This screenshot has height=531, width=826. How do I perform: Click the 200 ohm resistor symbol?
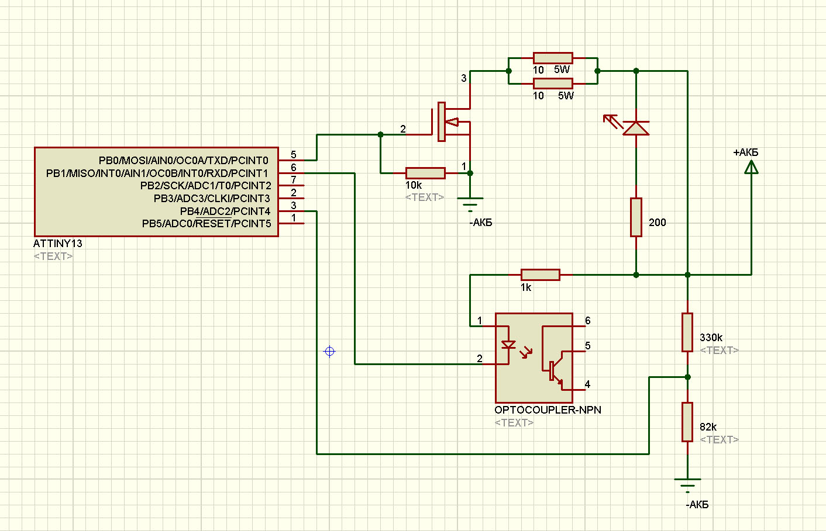pos(636,217)
